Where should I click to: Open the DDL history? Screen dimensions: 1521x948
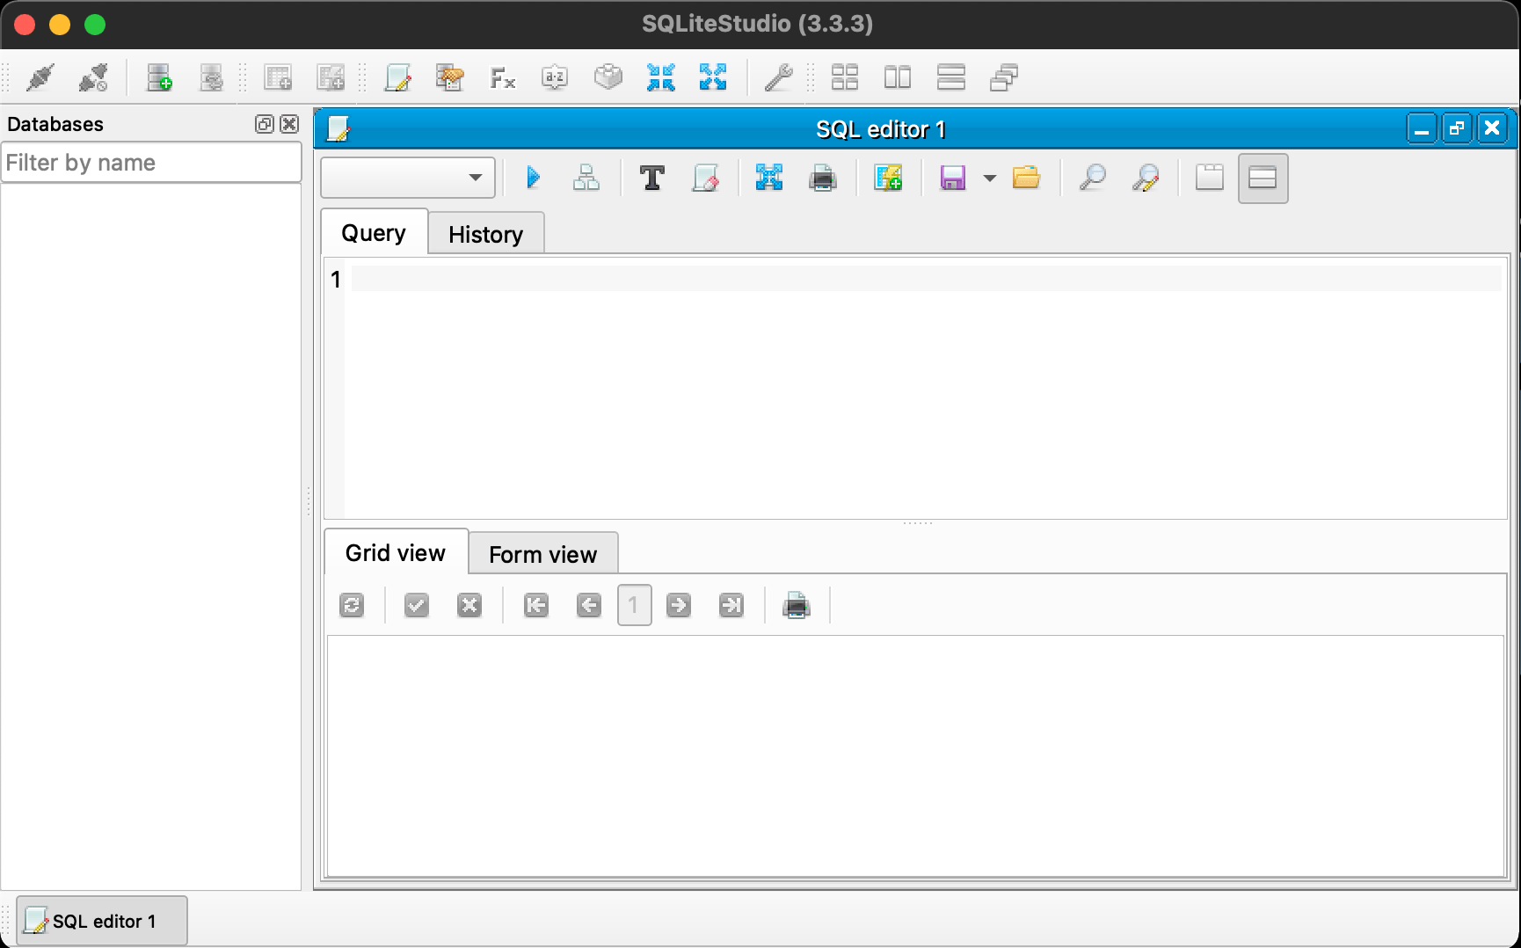click(450, 77)
